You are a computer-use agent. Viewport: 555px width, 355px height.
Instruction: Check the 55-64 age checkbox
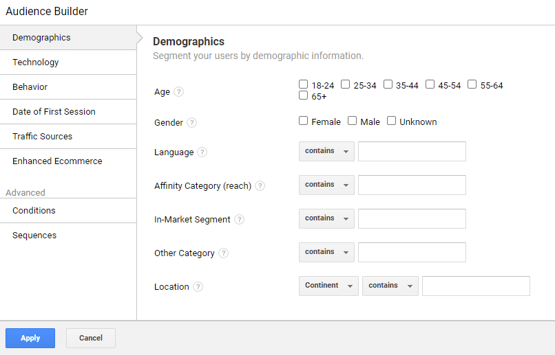tap(472, 84)
